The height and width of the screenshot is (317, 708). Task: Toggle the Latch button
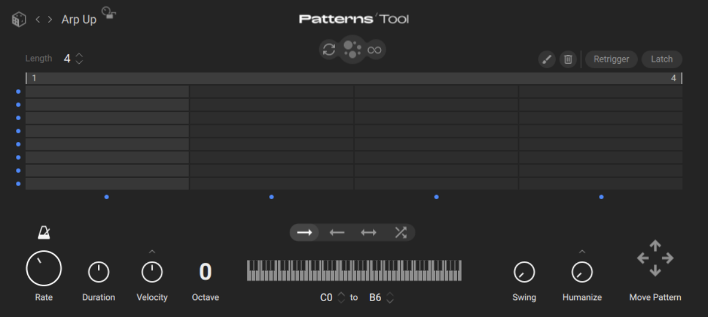click(661, 59)
